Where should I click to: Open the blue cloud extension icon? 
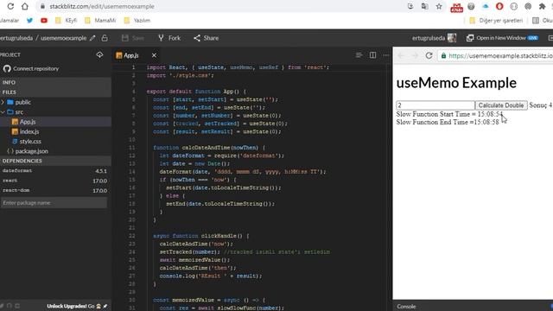(x=486, y=6)
